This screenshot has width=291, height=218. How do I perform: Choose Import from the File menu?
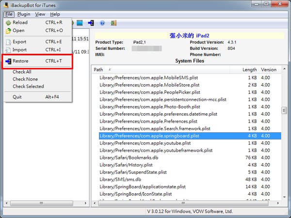(38, 50)
